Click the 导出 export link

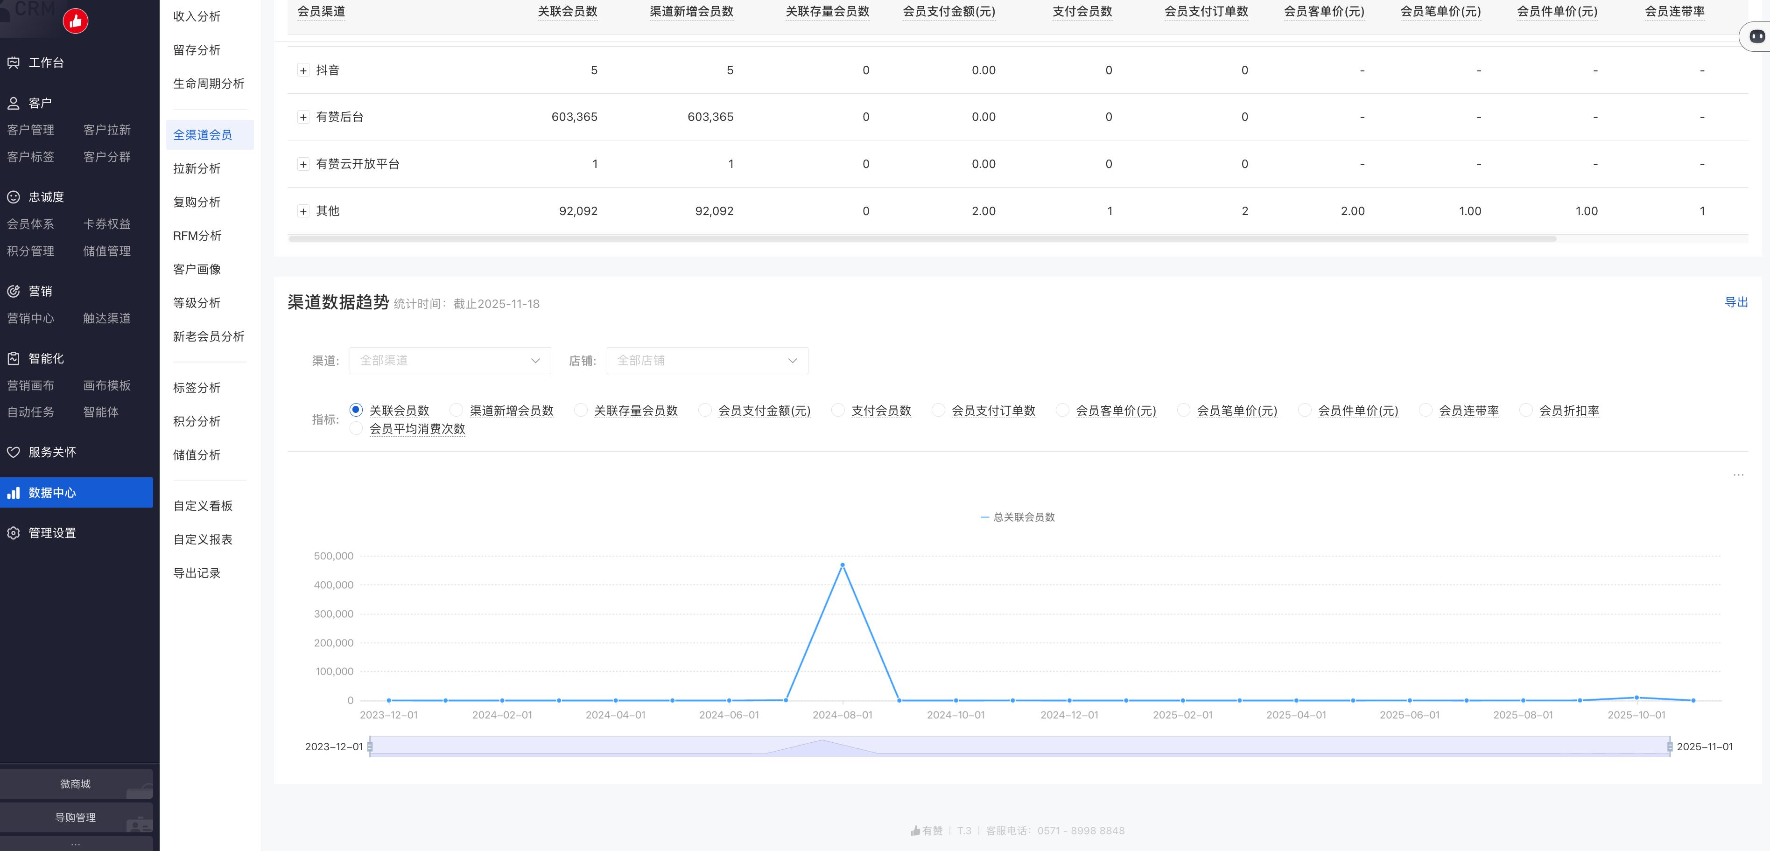[1735, 302]
